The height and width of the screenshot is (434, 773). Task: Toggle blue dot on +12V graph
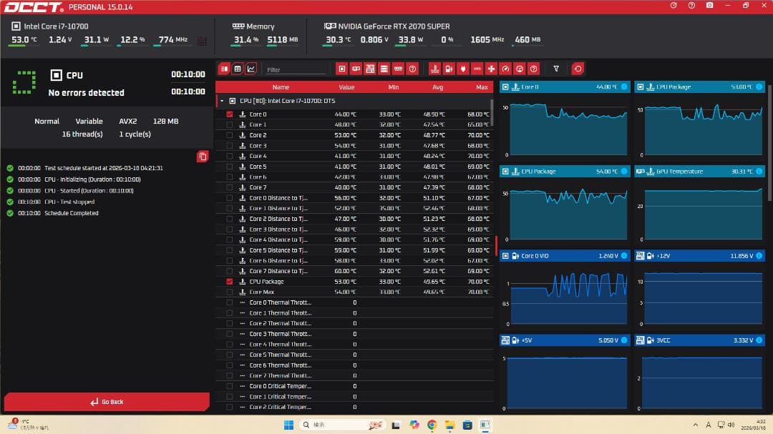pos(759,256)
